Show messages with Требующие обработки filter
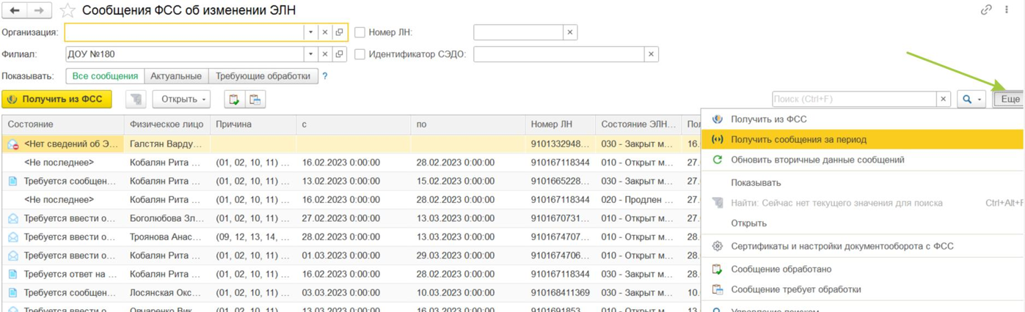This screenshot has width=1025, height=312. [263, 76]
